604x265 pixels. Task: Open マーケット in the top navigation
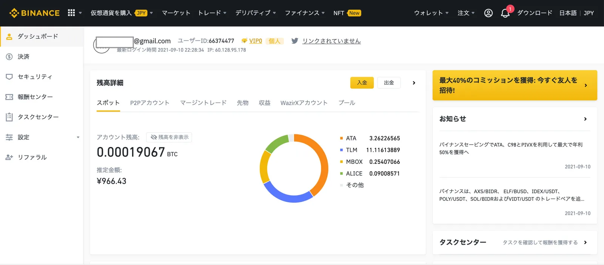click(x=176, y=13)
